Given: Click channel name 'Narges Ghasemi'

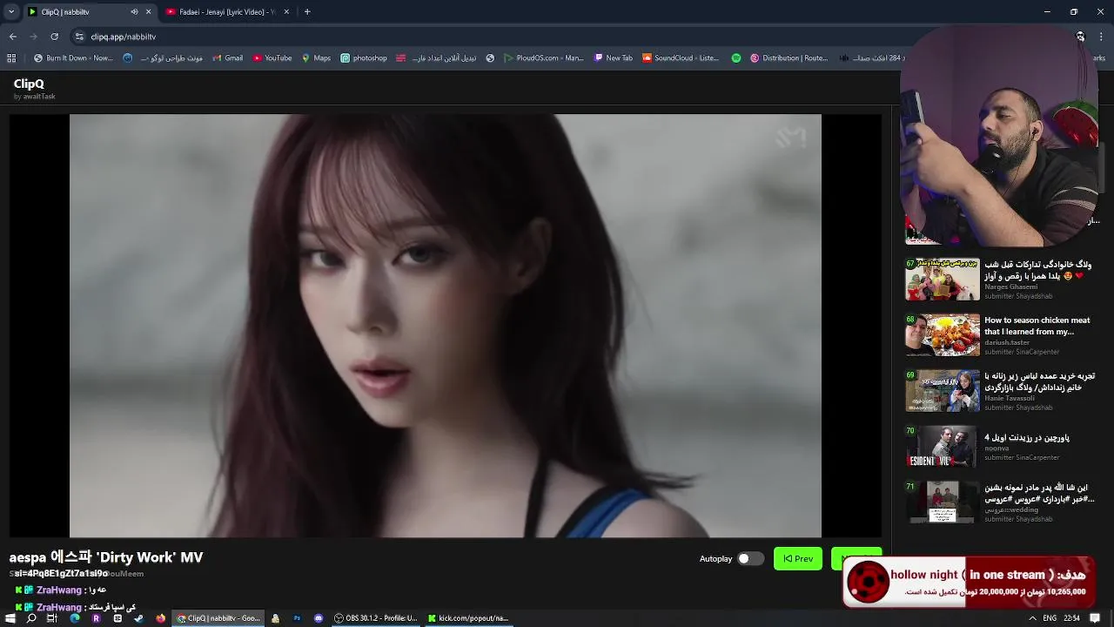Looking at the screenshot, I should tap(1010, 287).
